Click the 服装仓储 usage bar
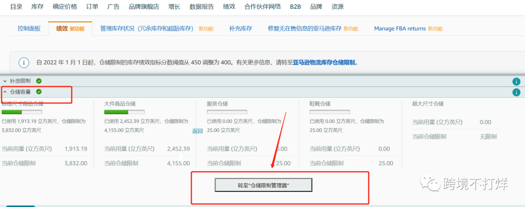This screenshot has height=207, width=525. (227, 112)
